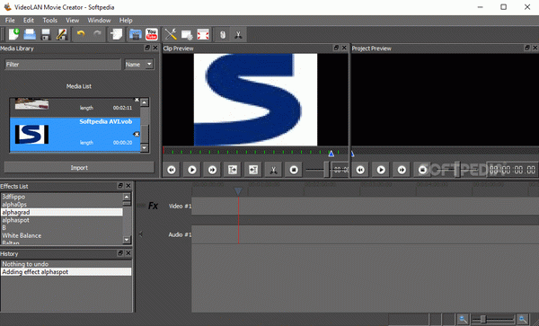Click previous frame in Project Preview
This screenshot has height=326, width=539.
point(360,170)
